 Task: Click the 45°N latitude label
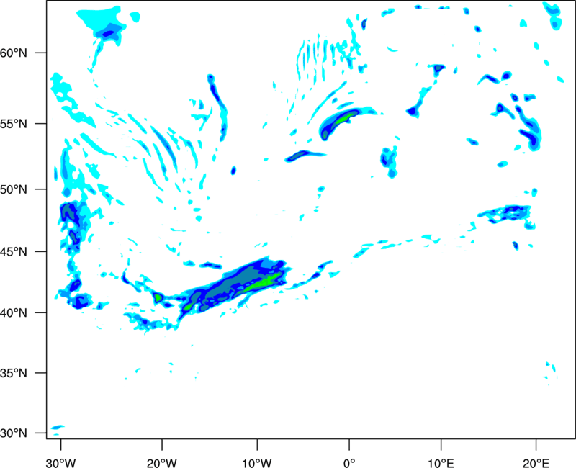pyautogui.click(x=14, y=251)
